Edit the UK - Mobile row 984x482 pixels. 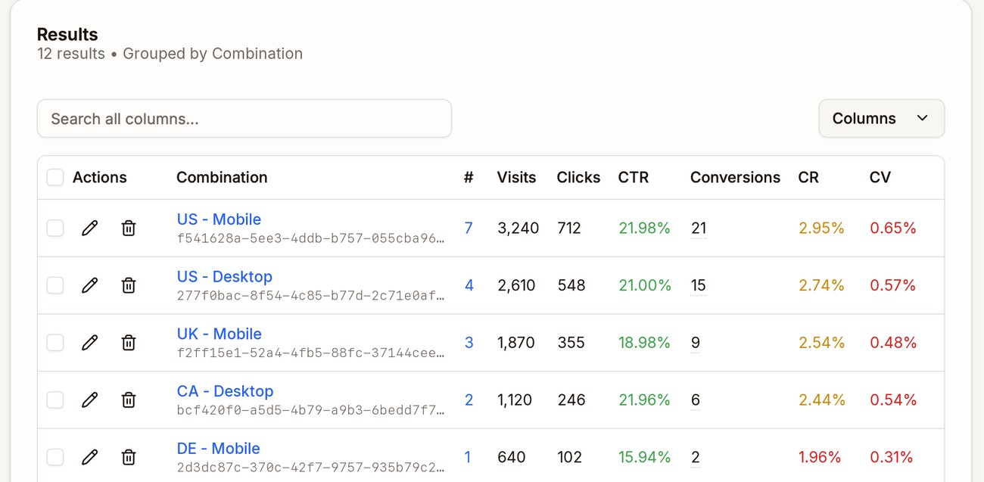click(x=90, y=343)
